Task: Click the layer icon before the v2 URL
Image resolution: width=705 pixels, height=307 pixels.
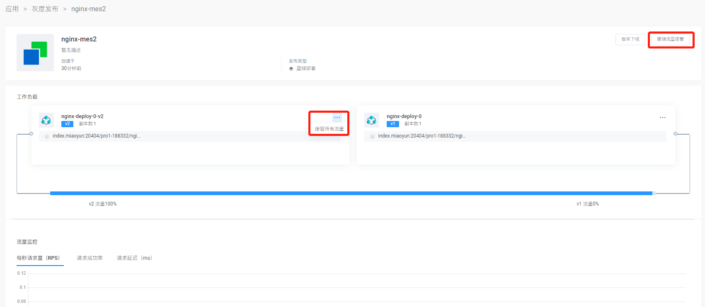Action: pyautogui.click(x=47, y=136)
